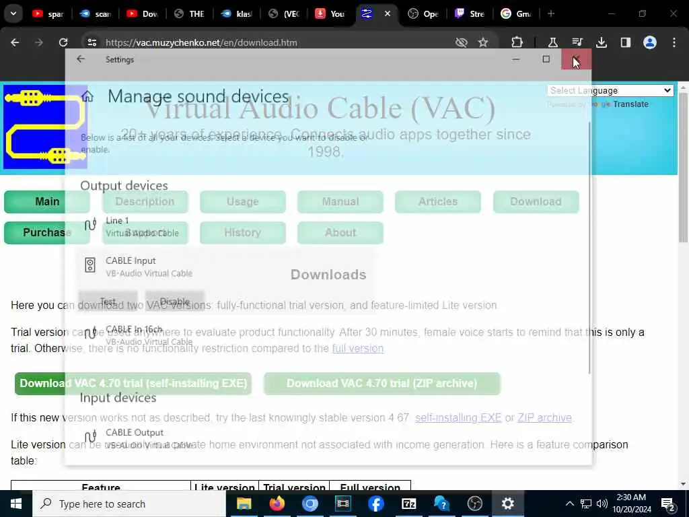The image size is (689, 517).
Task: Switch to the 'Stre' Twitch tab
Action: (470, 13)
